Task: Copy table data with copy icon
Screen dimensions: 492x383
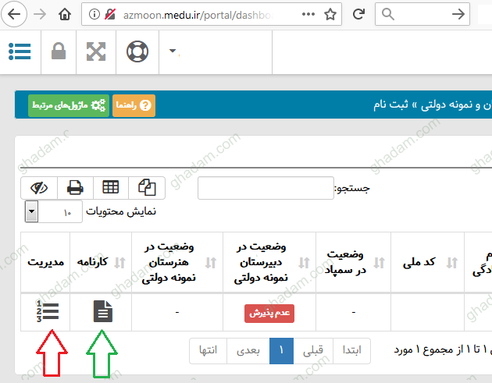Action: [147, 188]
